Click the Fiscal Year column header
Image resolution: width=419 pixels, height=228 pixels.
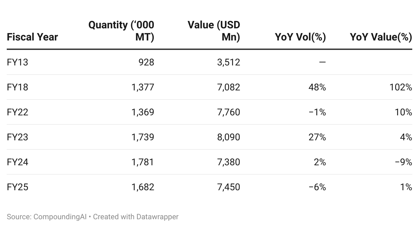pyautogui.click(x=32, y=37)
